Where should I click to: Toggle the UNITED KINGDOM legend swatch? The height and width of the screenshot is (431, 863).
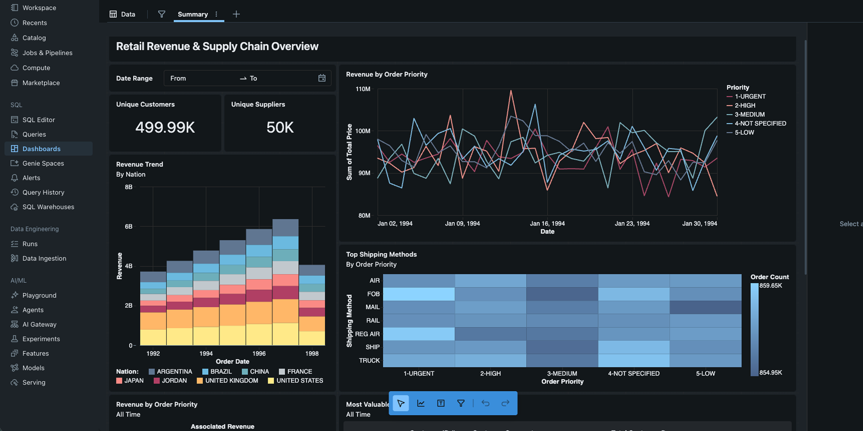[x=200, y=381]
